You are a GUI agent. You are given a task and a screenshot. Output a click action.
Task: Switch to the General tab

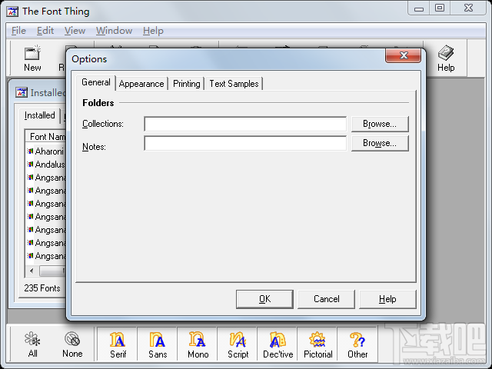click(96, 82)
